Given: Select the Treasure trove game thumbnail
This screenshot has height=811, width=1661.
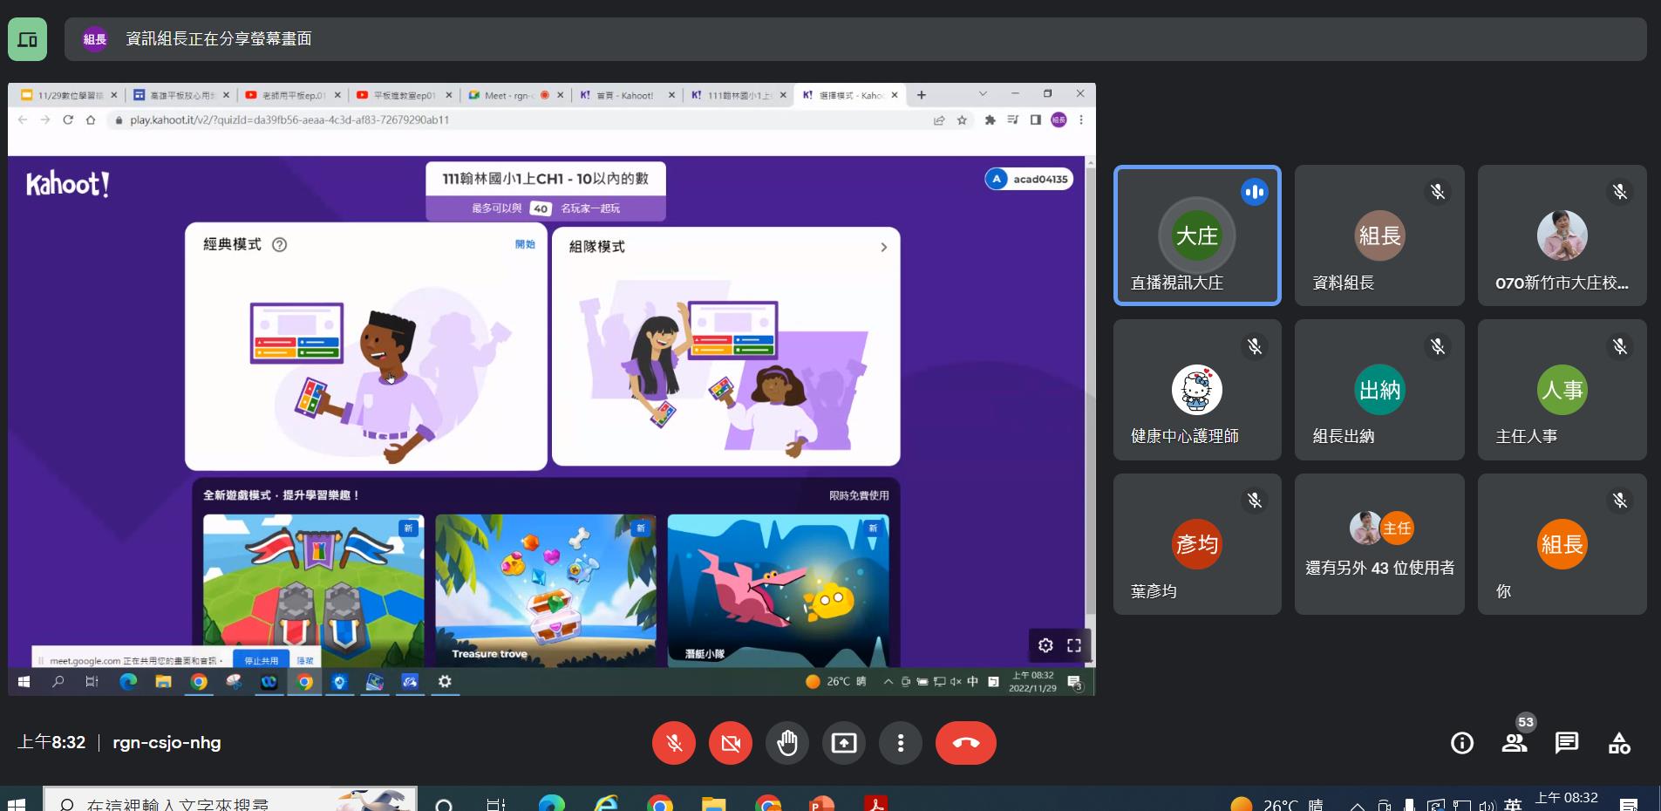Looking at the screenshot, I should click(x=545, y=590).
